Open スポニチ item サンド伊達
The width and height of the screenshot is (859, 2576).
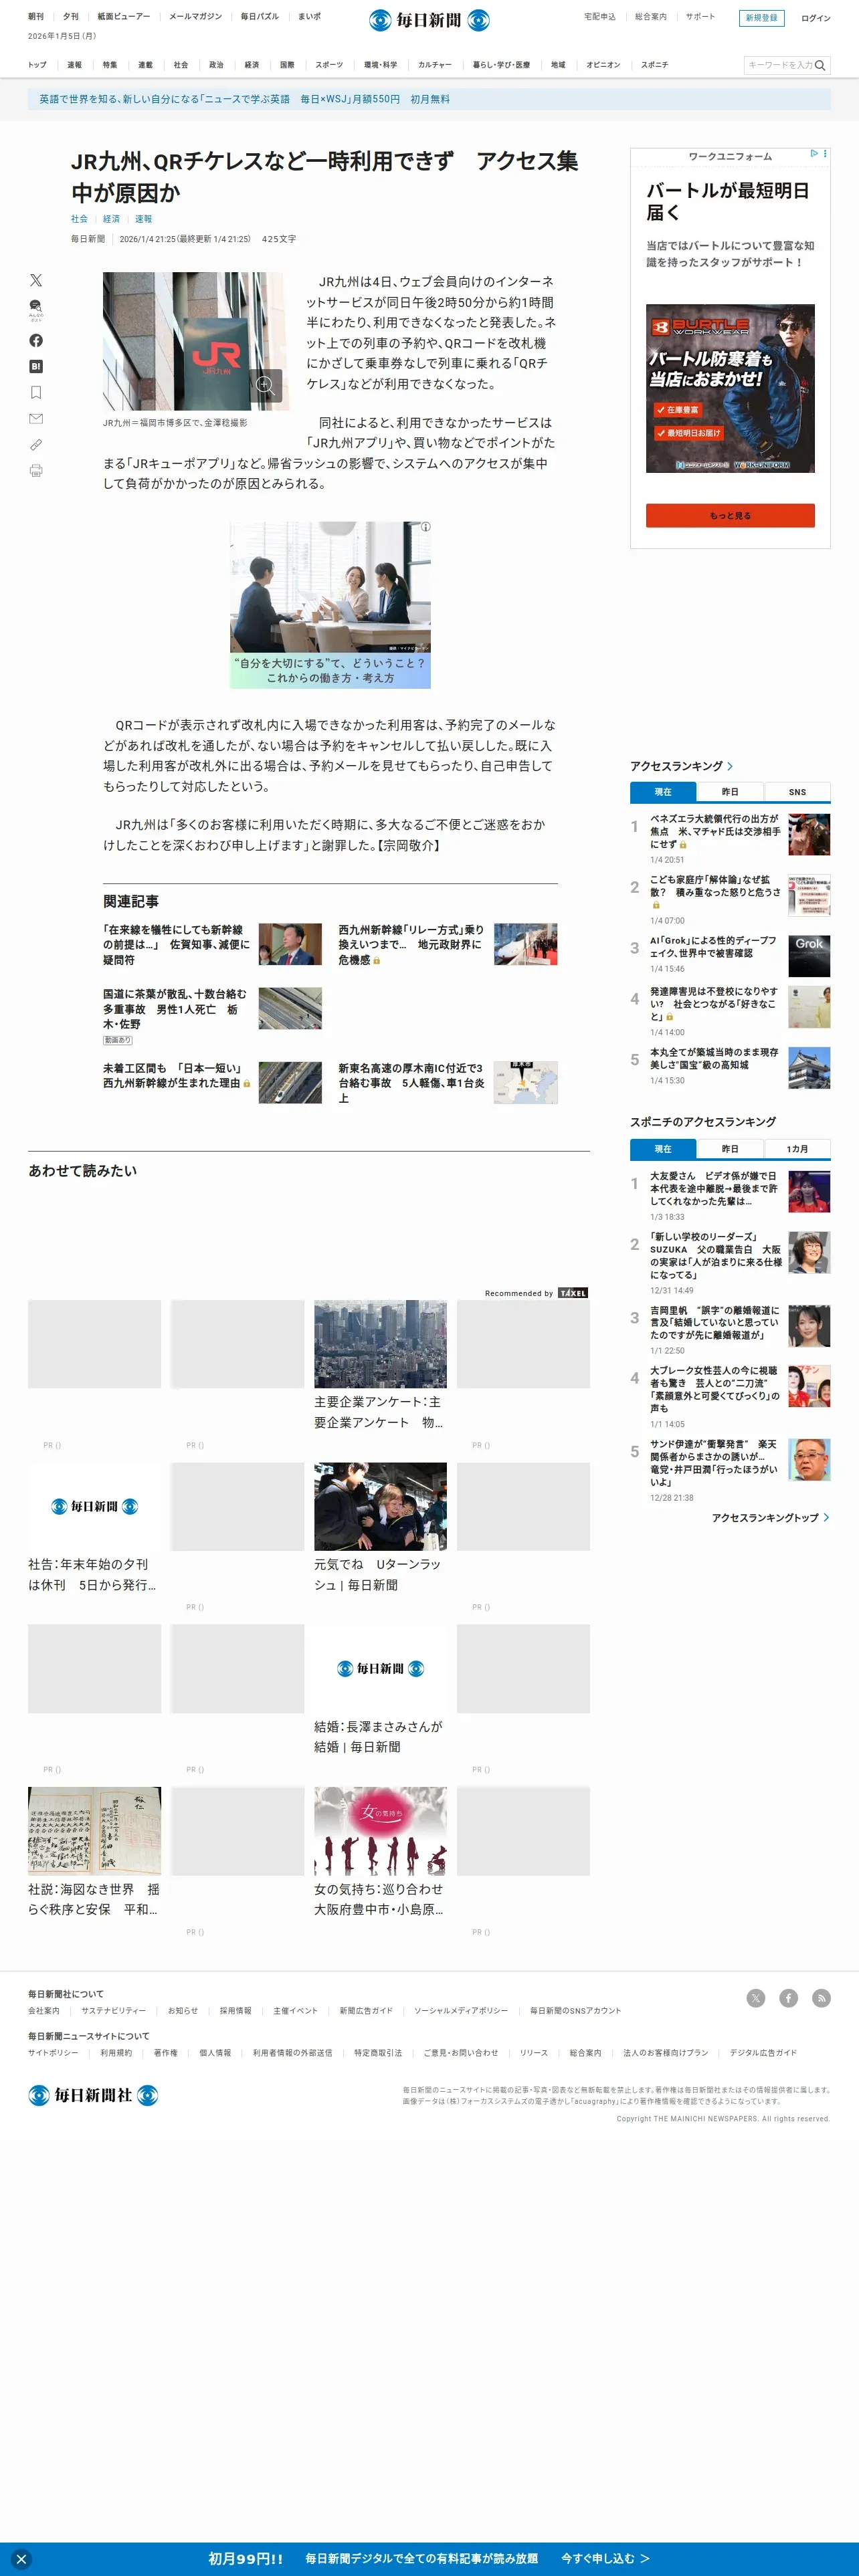pos(714,1463)
